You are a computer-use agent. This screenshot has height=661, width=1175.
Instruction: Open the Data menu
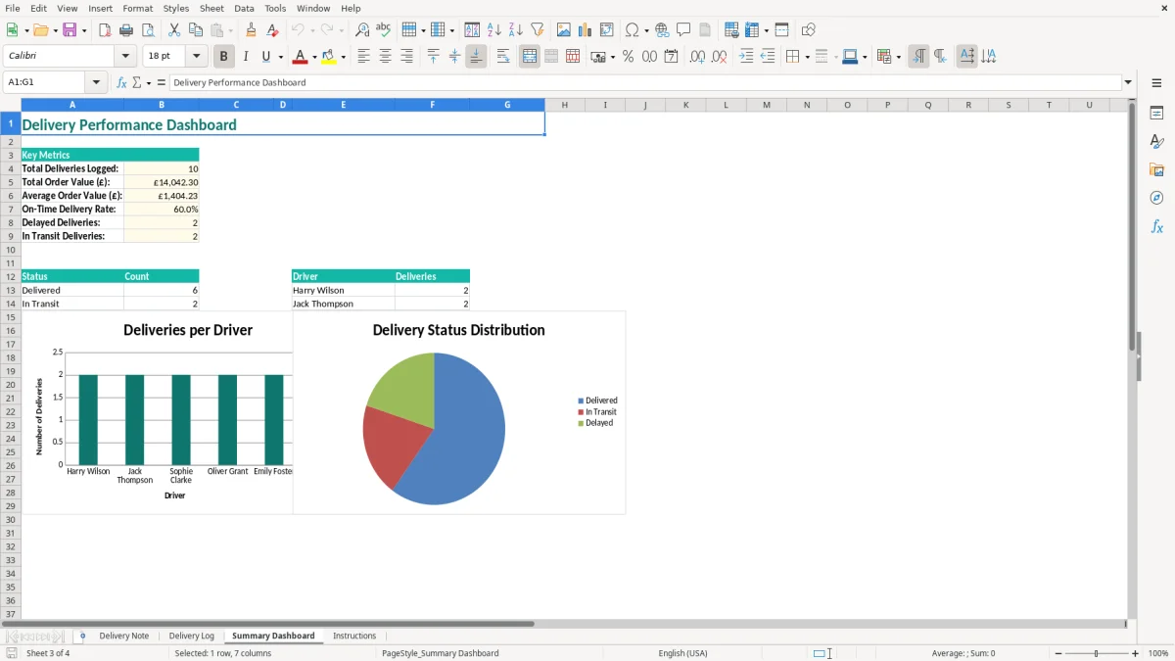tap(244, 8)
